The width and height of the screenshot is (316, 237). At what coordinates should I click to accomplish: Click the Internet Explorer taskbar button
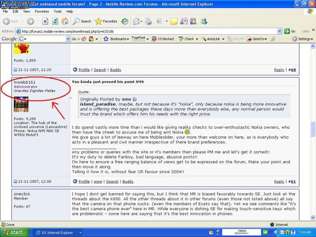[57, 233]
